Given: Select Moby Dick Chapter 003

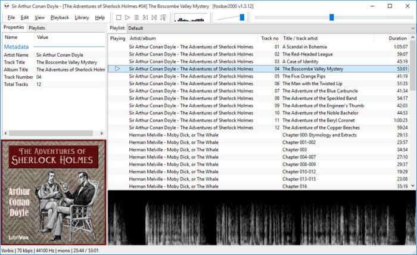Looking at the screenshot, I should (x=258, y=150).
